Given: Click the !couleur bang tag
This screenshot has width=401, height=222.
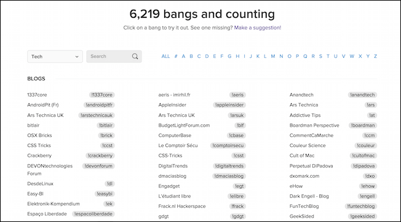Looking at the screenshot, I should (366, 146).
